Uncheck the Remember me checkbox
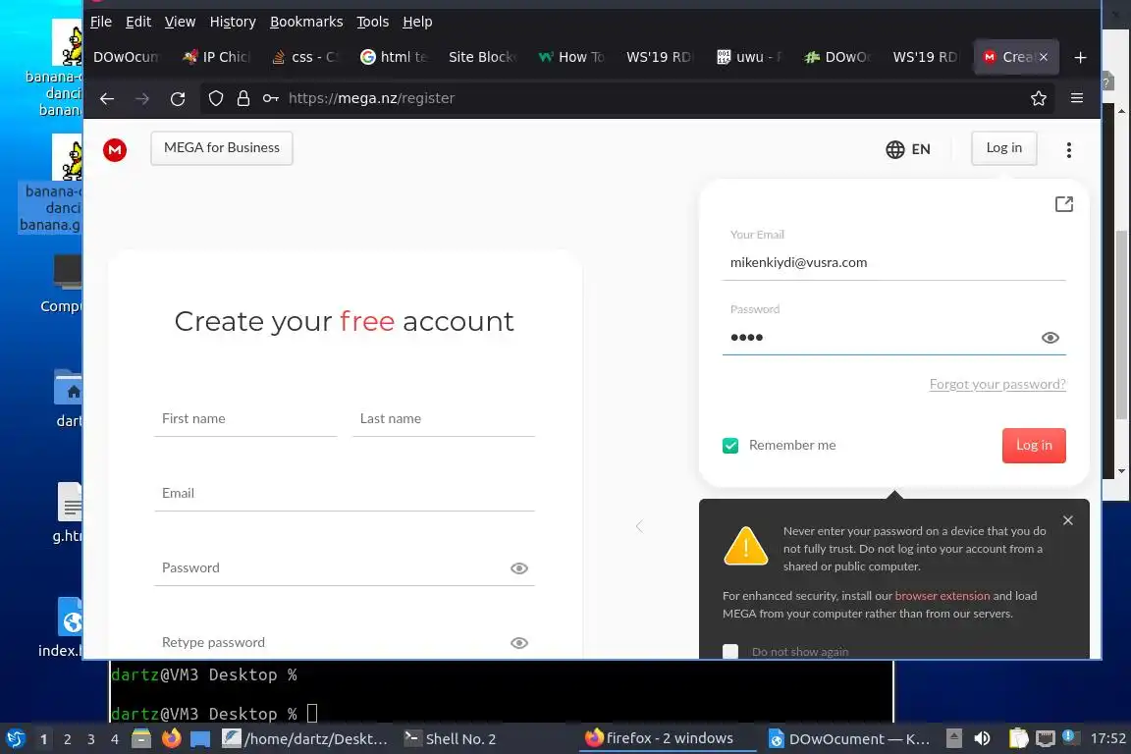Image resolution: width=1131 pixels, height=754 pixels. (x=730, y=445)
